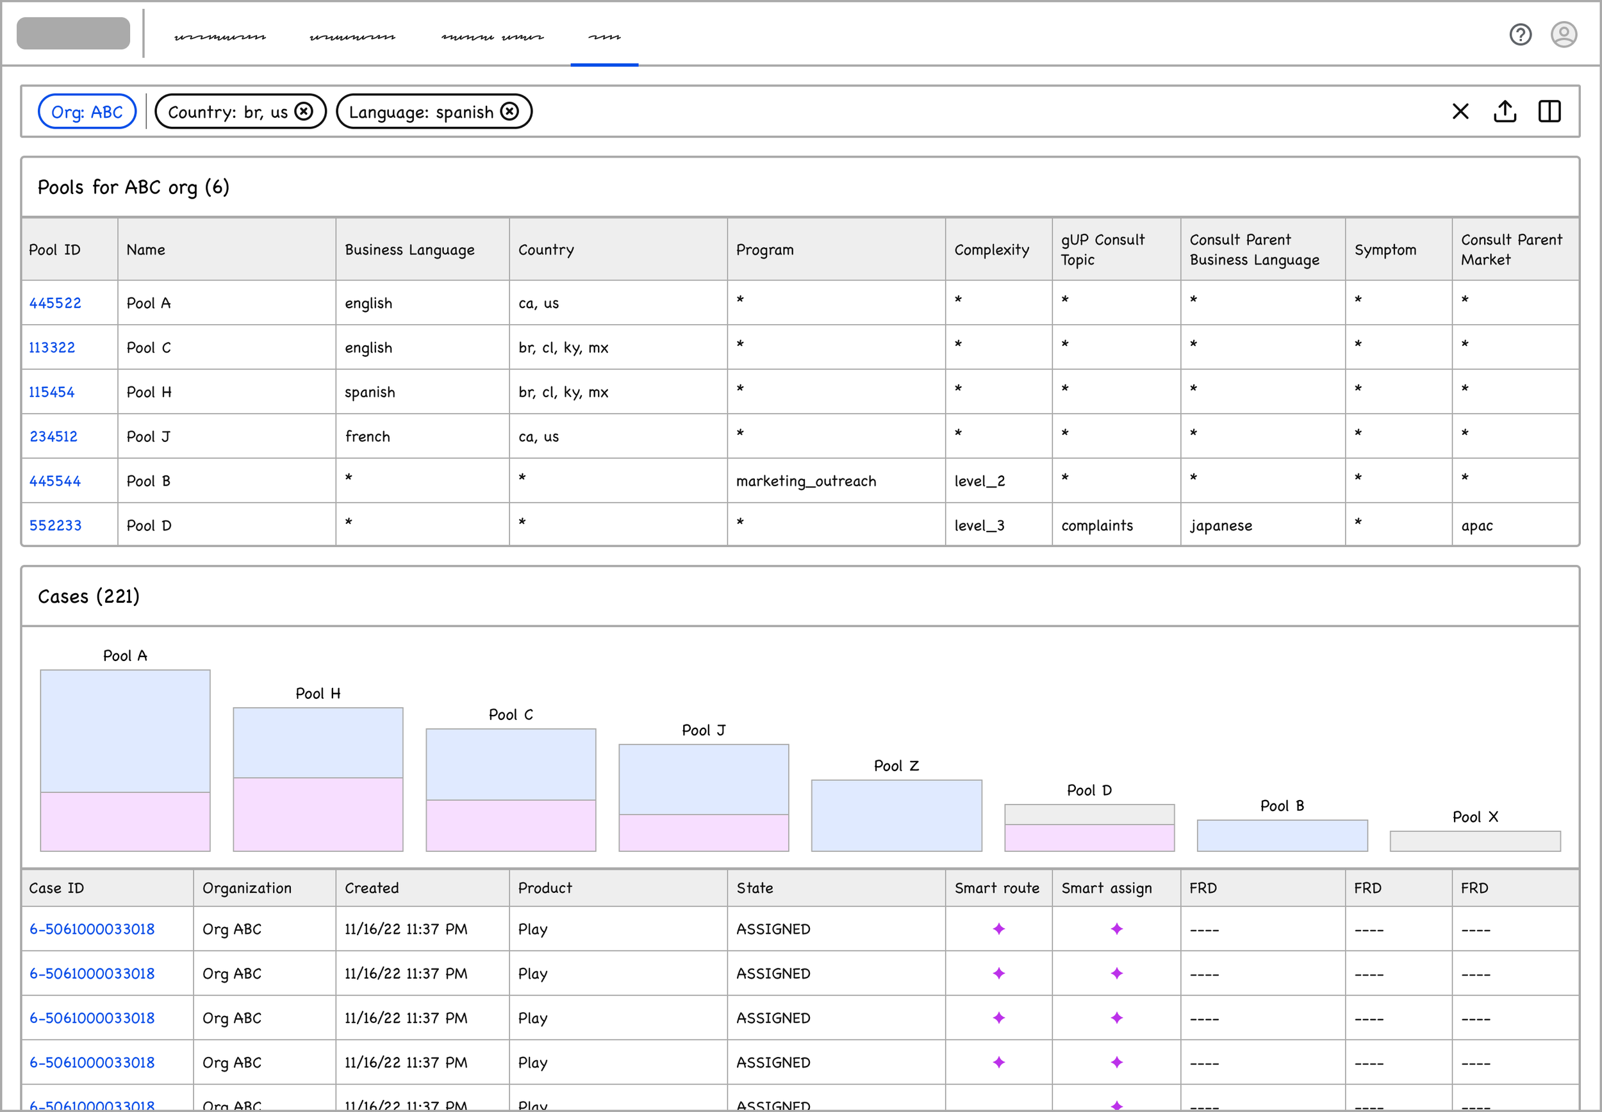Open the help question mark icon
The width and height of the screenshot is (1602, 1112).
click(x=1520, y=34)
